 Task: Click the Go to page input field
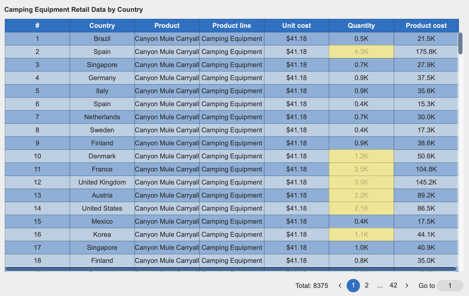click(450, 286)
